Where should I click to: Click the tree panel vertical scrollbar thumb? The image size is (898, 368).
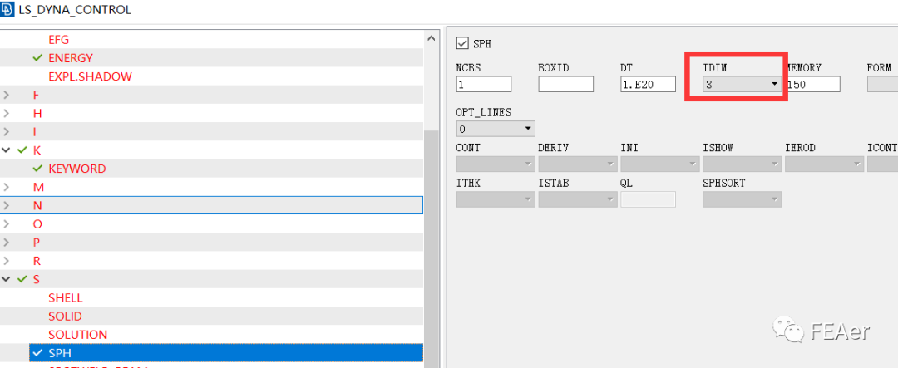432,249
